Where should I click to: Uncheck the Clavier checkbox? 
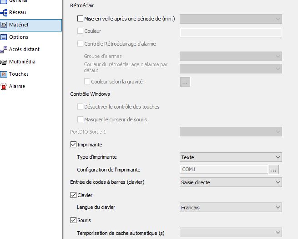[74, 195]
